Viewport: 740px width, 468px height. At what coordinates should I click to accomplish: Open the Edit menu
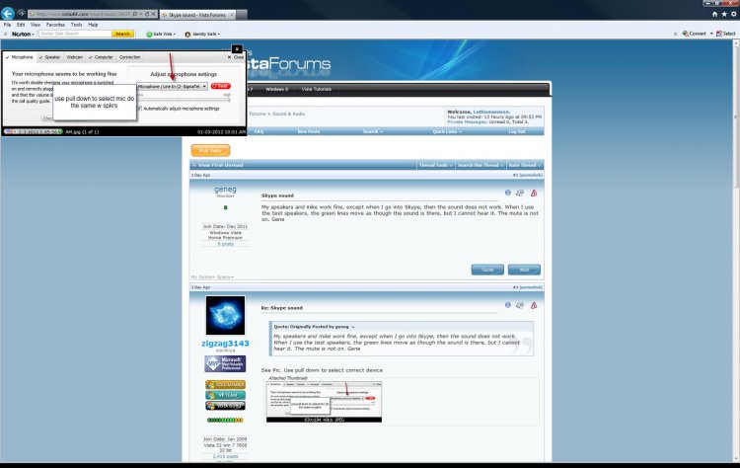coord(21,25)
